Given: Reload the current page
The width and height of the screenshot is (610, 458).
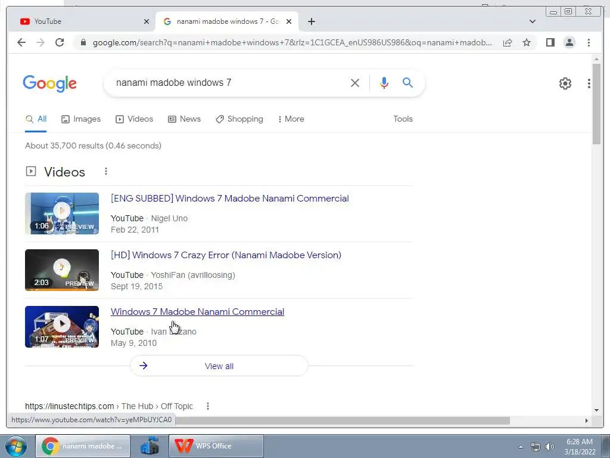Looking at the screenshot, I should [60, 42].
